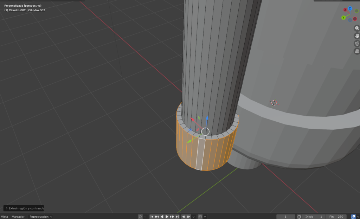Image resolution: width=360 pixels, height=219 pixels.
Task: Open the Vista menu in the timeline
Action: 4,217
